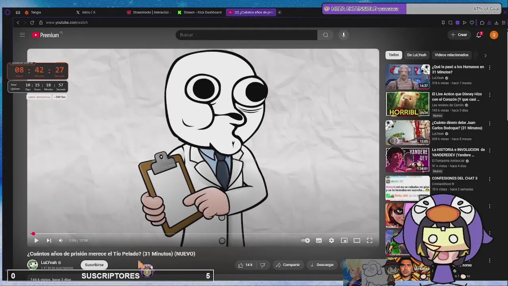Open options menu for 'CONFESIONES DEL CHAT 3'
This screenshot has width=508, height=286.
point(490,179)
